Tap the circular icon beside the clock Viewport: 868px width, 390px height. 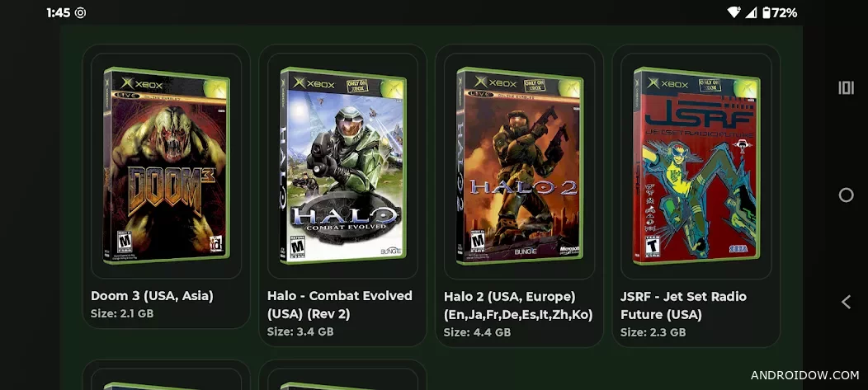[80, 12]
